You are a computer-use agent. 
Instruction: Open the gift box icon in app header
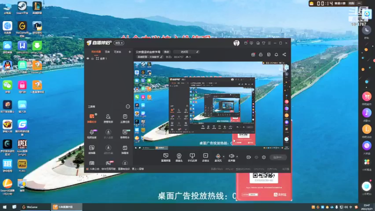253,54
